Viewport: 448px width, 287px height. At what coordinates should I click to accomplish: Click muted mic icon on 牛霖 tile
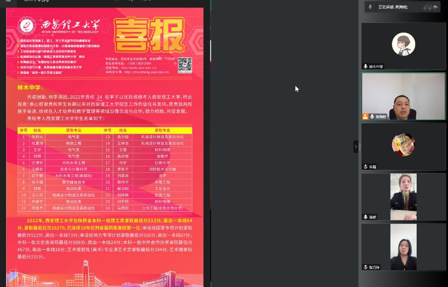pos(366,166)
